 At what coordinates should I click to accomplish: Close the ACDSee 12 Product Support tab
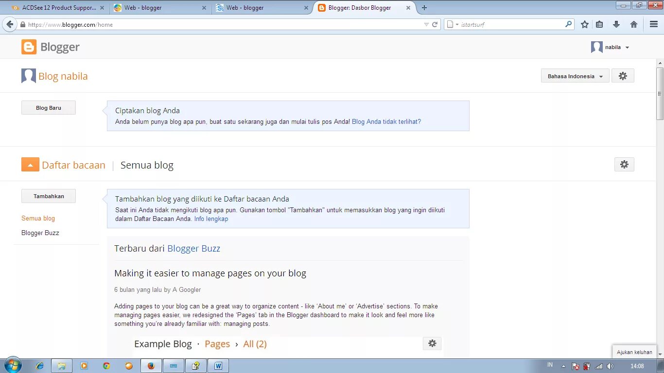pos(102,8)
